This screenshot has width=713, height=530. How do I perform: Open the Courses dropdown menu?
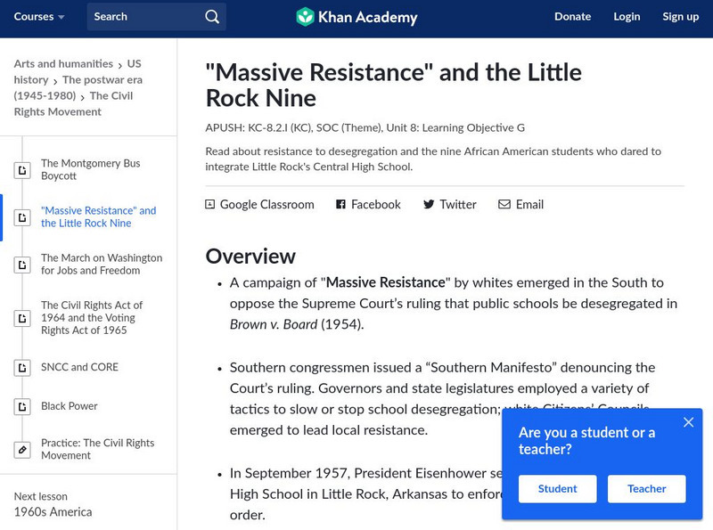pos(39,17)
